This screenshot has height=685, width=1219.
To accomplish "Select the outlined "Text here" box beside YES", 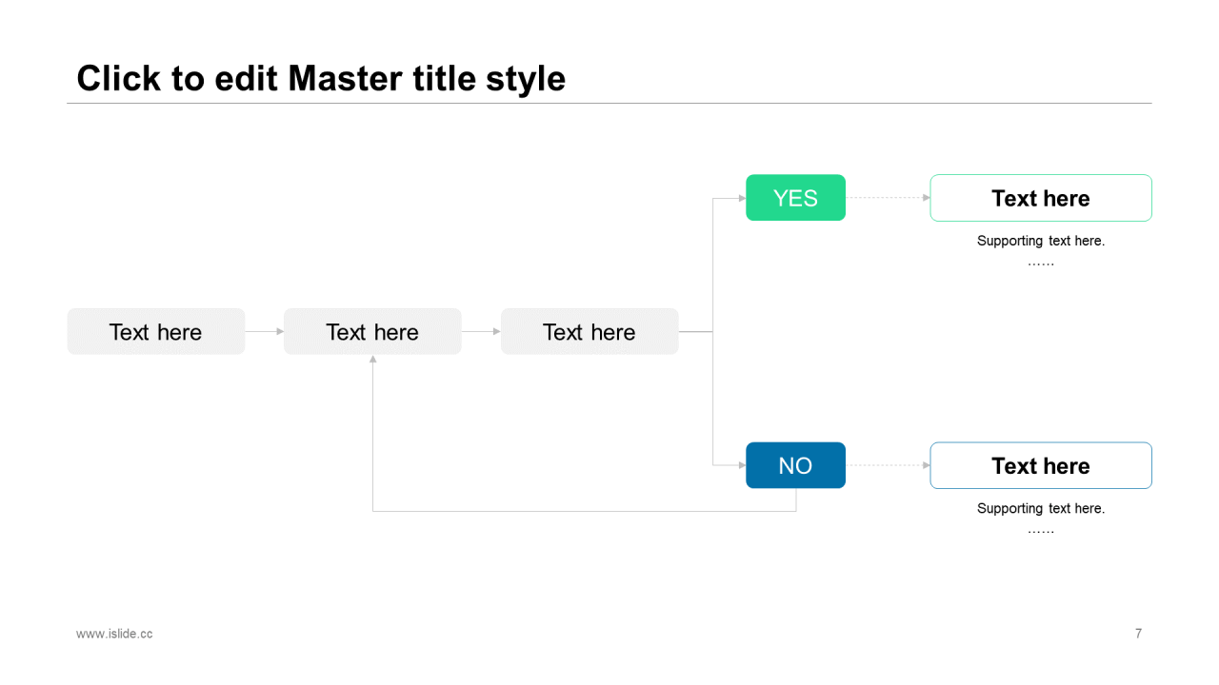I will (x=1041, y=198).
